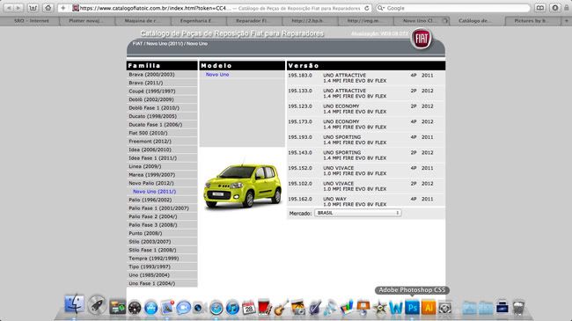
Task: Open iTunes from the Dock
Action: 232,308
